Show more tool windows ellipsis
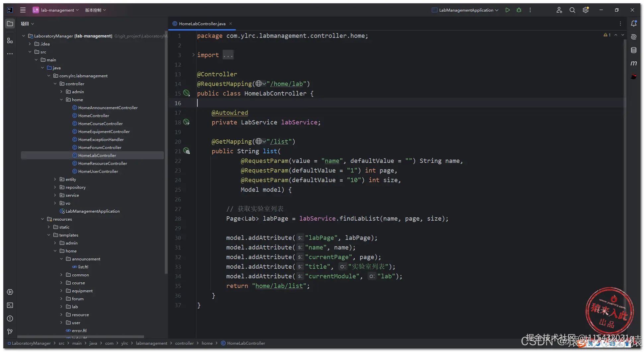644x352 pixels. [10, 53]
